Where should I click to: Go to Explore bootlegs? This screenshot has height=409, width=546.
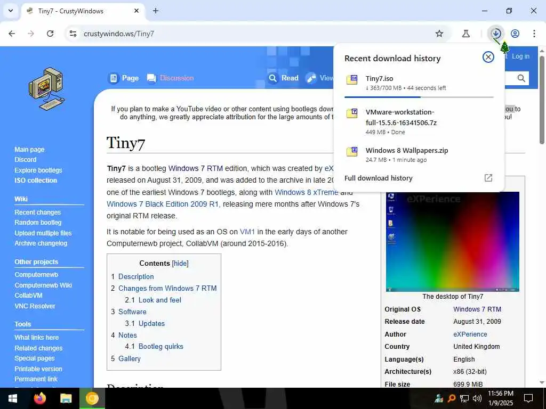(x=38, y=170)
